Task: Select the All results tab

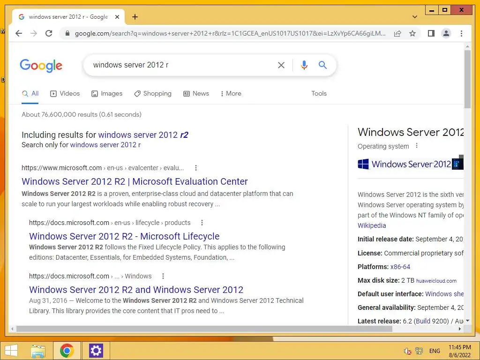Action: click(30, 94)
